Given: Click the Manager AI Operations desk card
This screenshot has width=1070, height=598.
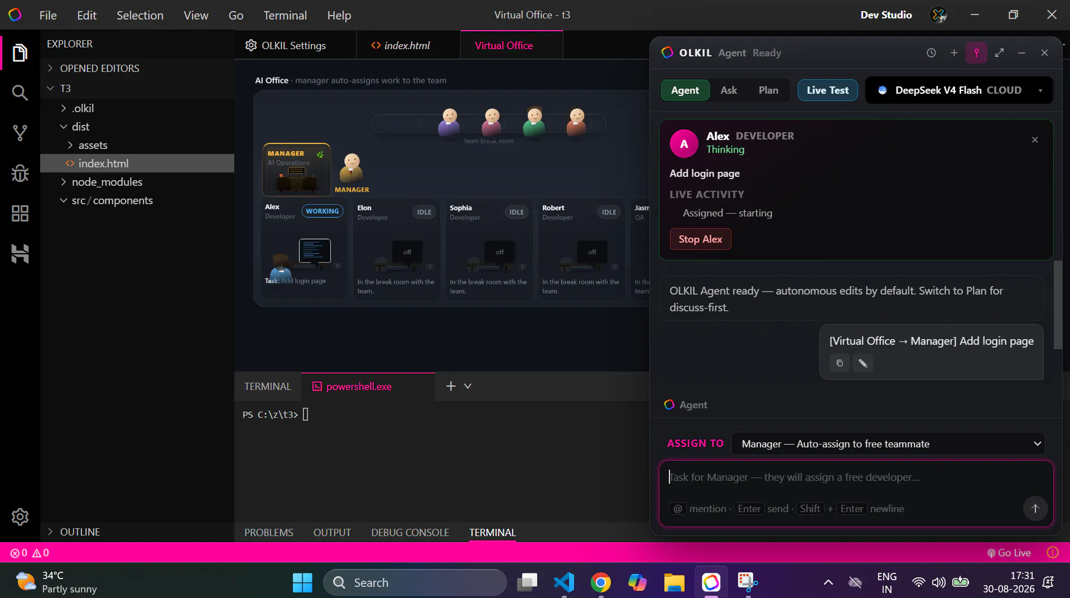Looking at the screenshot, I should (296, 170).
